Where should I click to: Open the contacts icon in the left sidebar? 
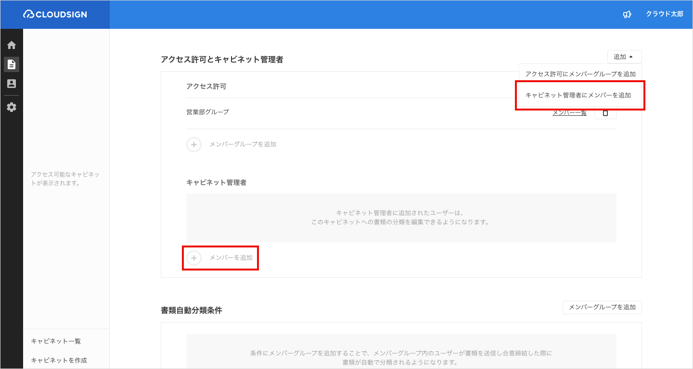12,84
